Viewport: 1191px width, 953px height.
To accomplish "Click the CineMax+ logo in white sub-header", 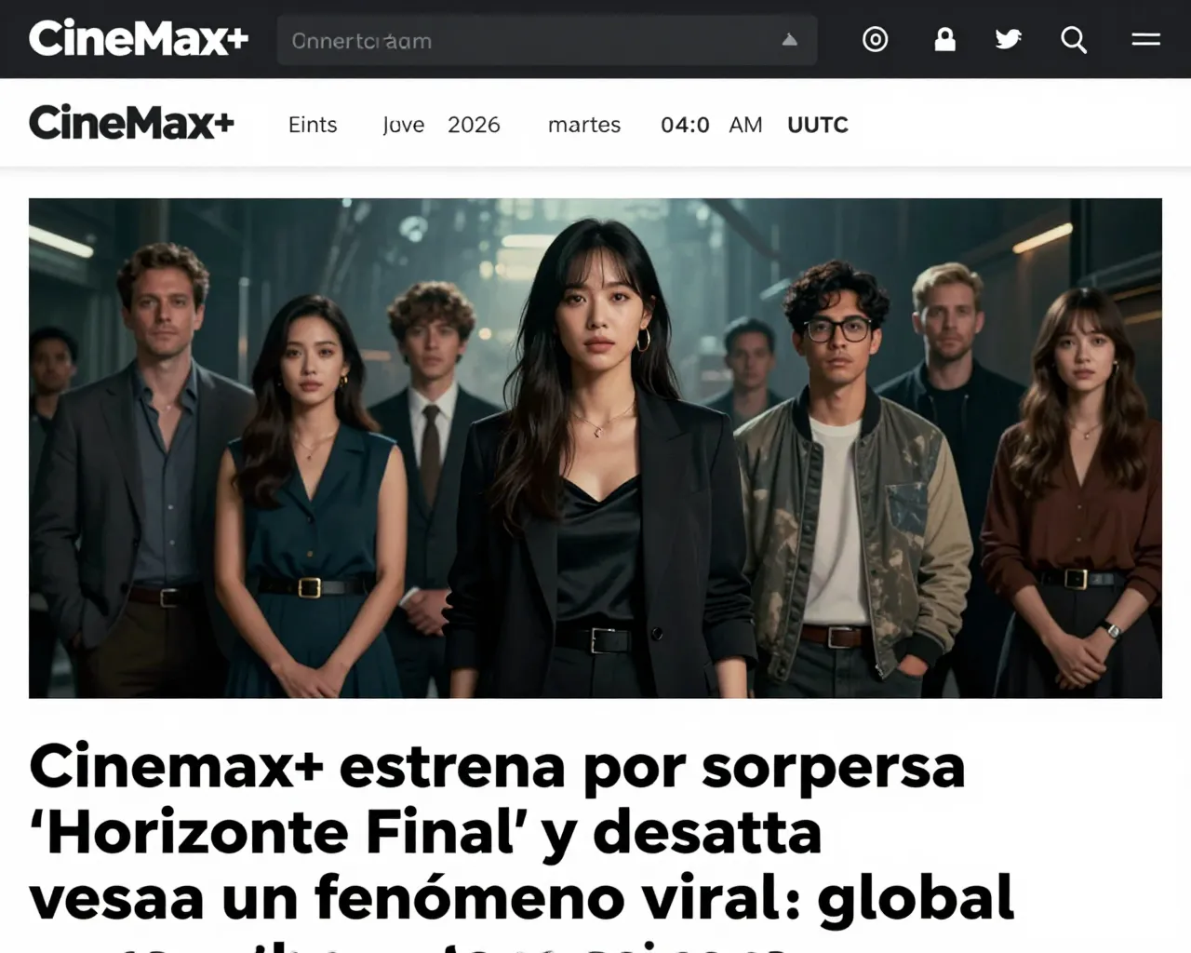I will (x=131, y=122).
